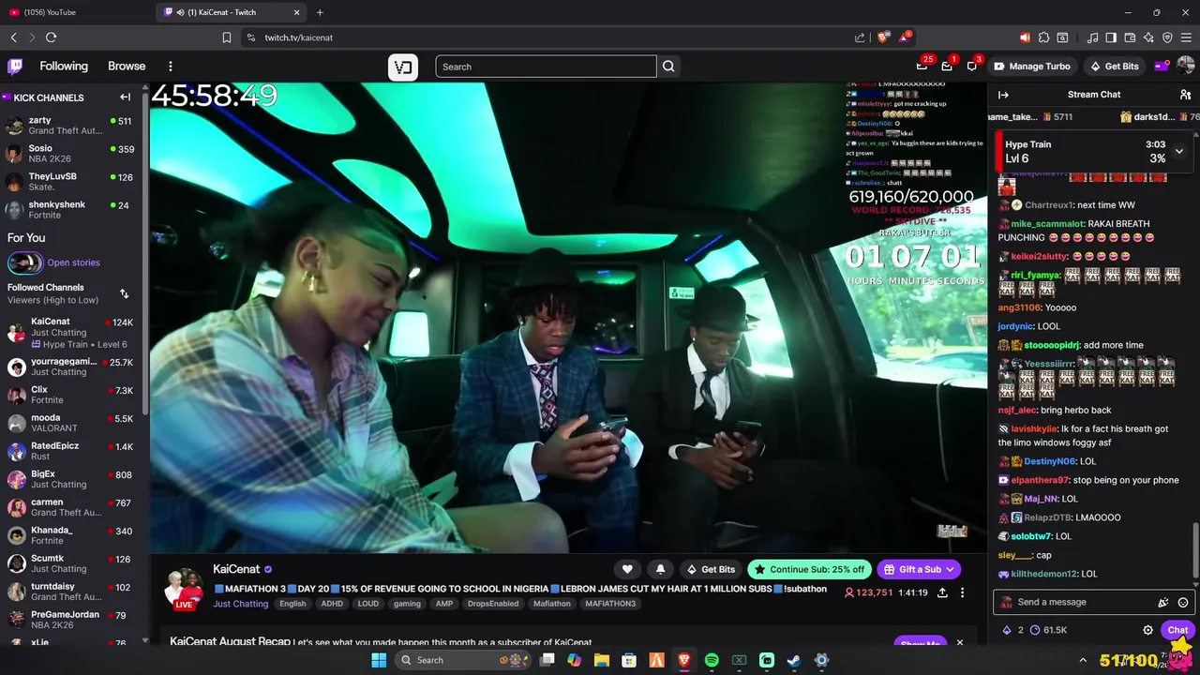
Task: Open chat settings gear
Action: click(x=1147, y=630)
